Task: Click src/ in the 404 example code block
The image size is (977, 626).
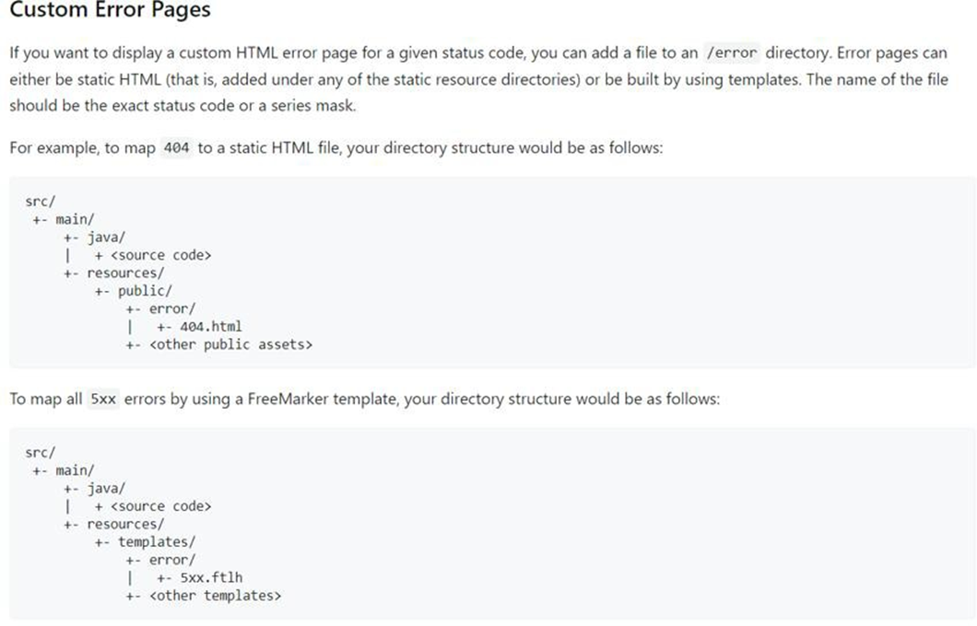Action: pos(41,202)
